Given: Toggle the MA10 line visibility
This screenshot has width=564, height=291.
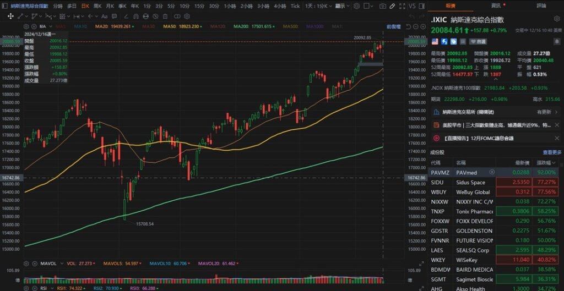Looking at the screenshot, I should (x=80, y=26).
